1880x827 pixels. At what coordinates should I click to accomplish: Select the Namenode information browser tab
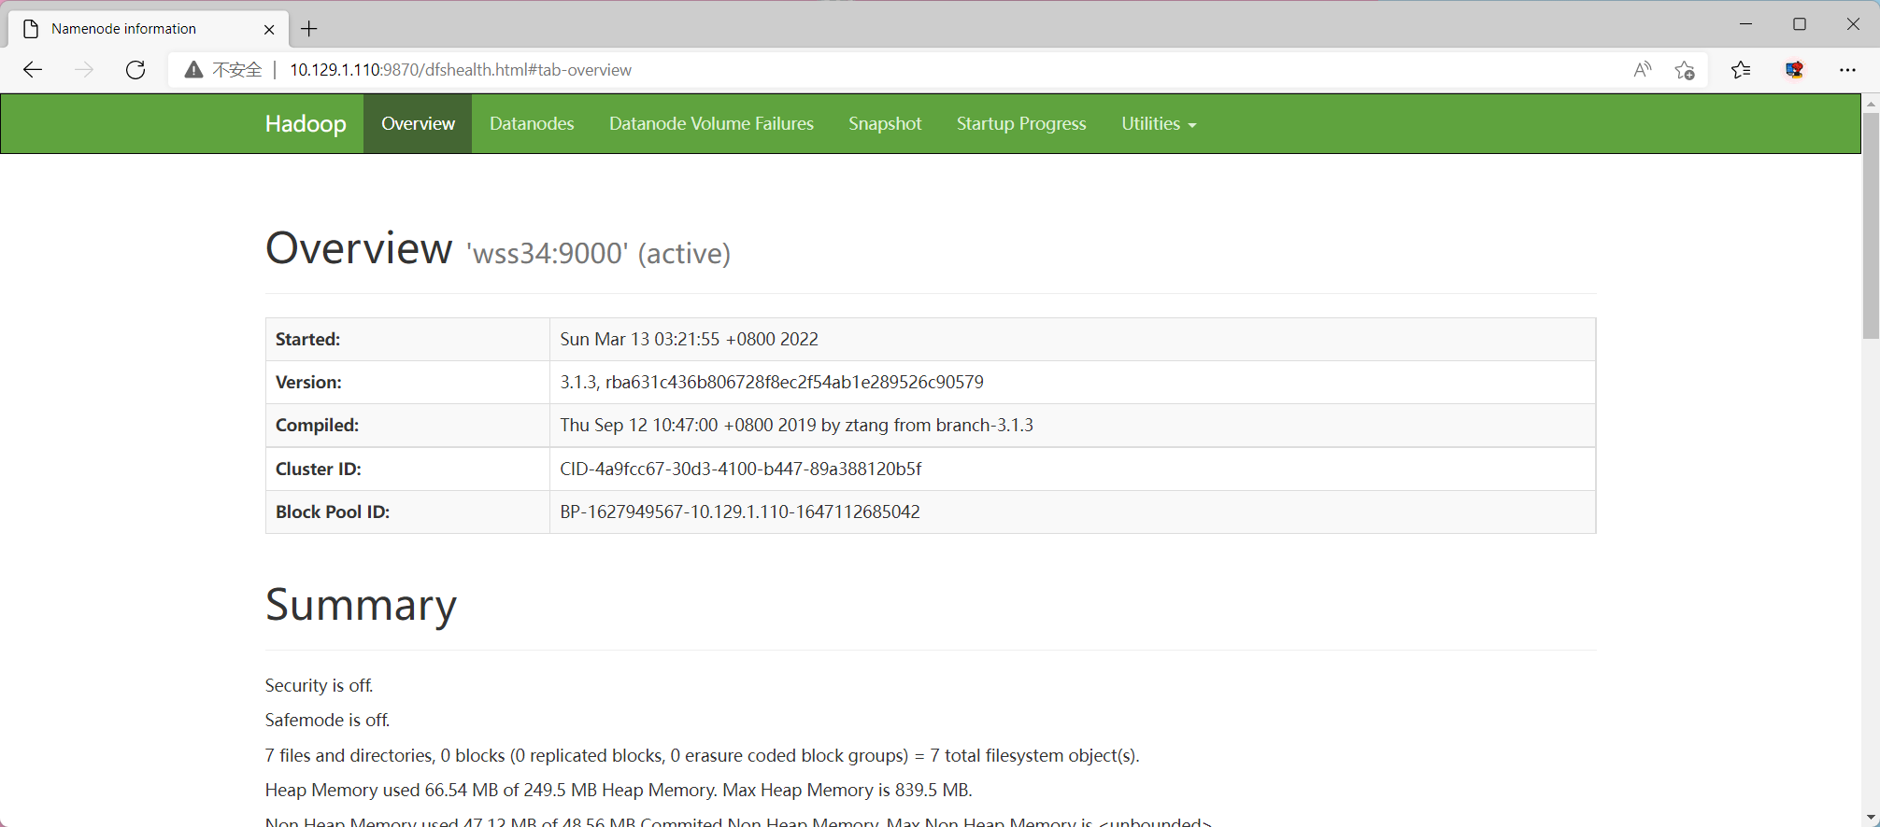(x=150, y=29)
